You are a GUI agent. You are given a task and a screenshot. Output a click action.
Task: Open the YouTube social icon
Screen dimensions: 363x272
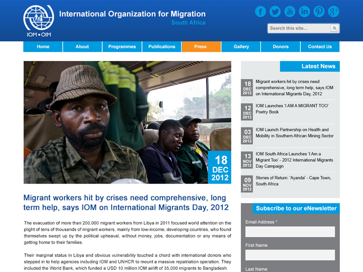click(289, 11)
